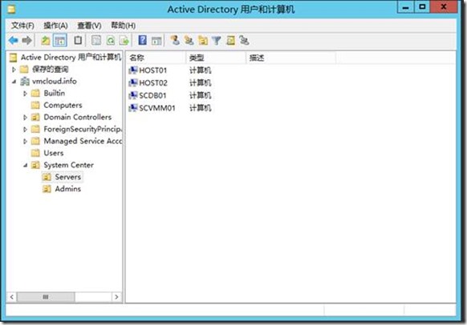
Task: Click the clipboard icon in toolbar
Action: coord(78,40)
